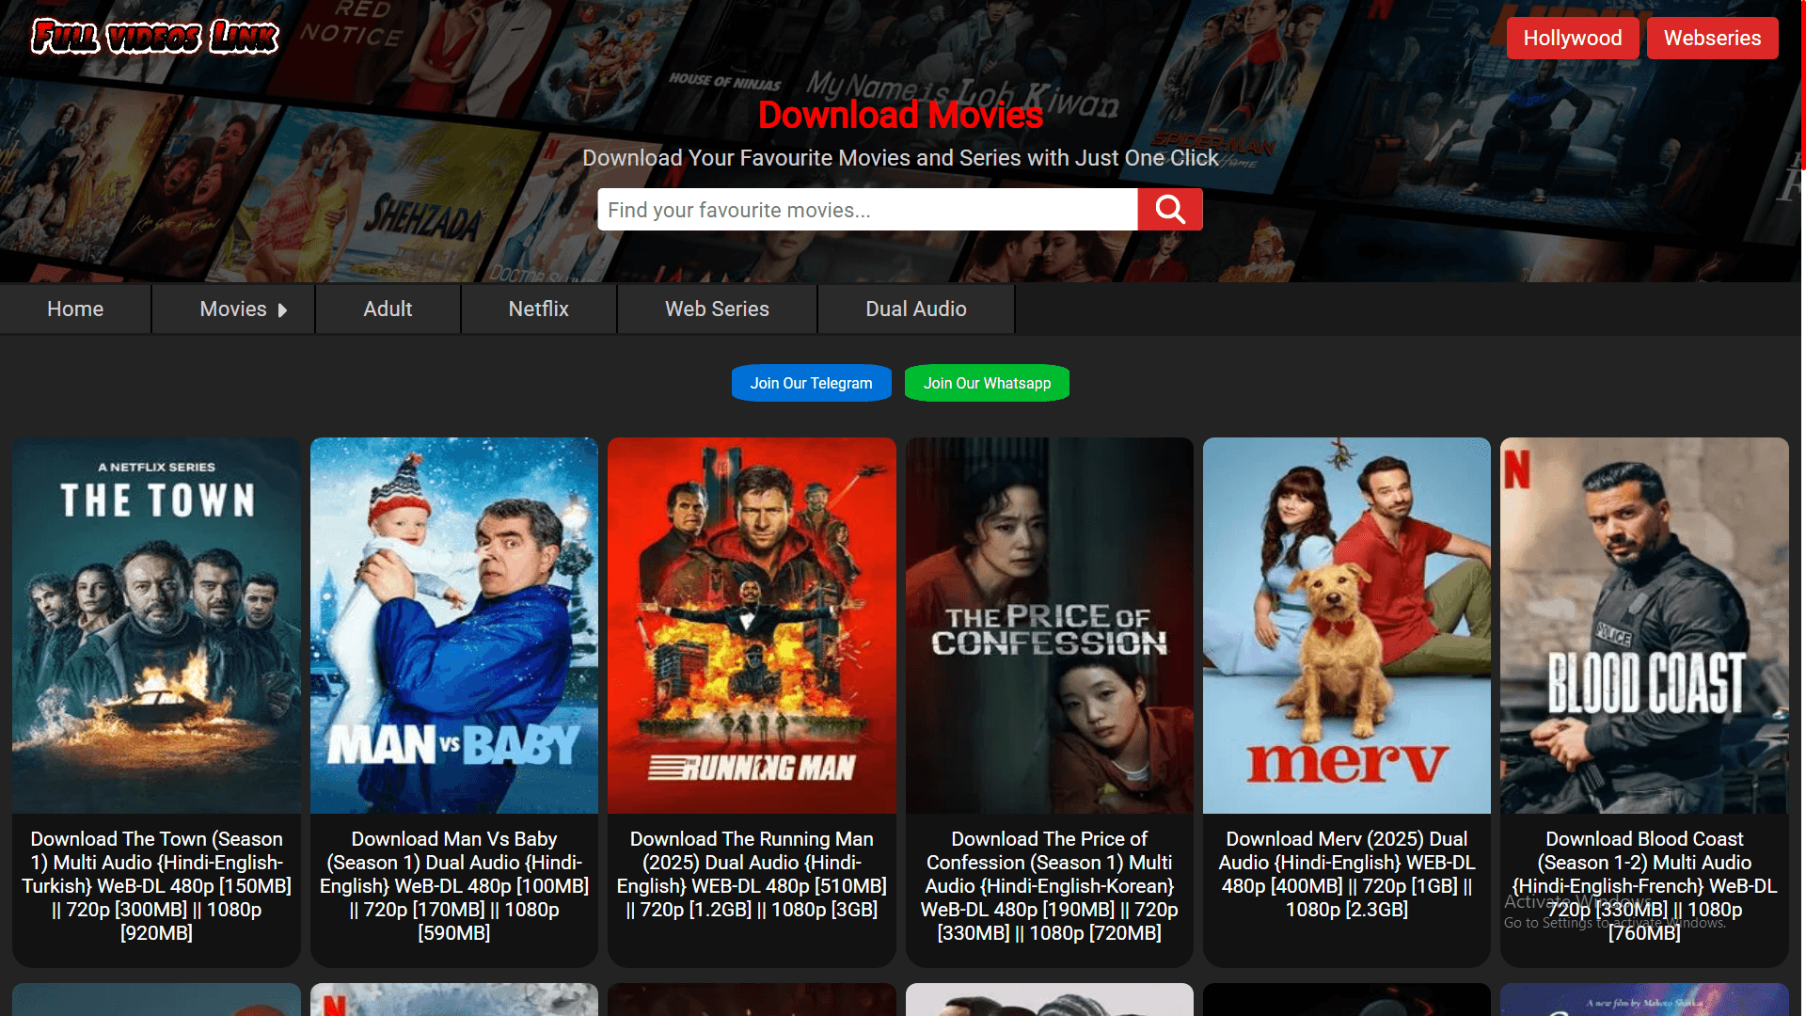This screenshot has width=1806, height=1016.
Task: Open The Price of Confession poster
Action: 1050,626
